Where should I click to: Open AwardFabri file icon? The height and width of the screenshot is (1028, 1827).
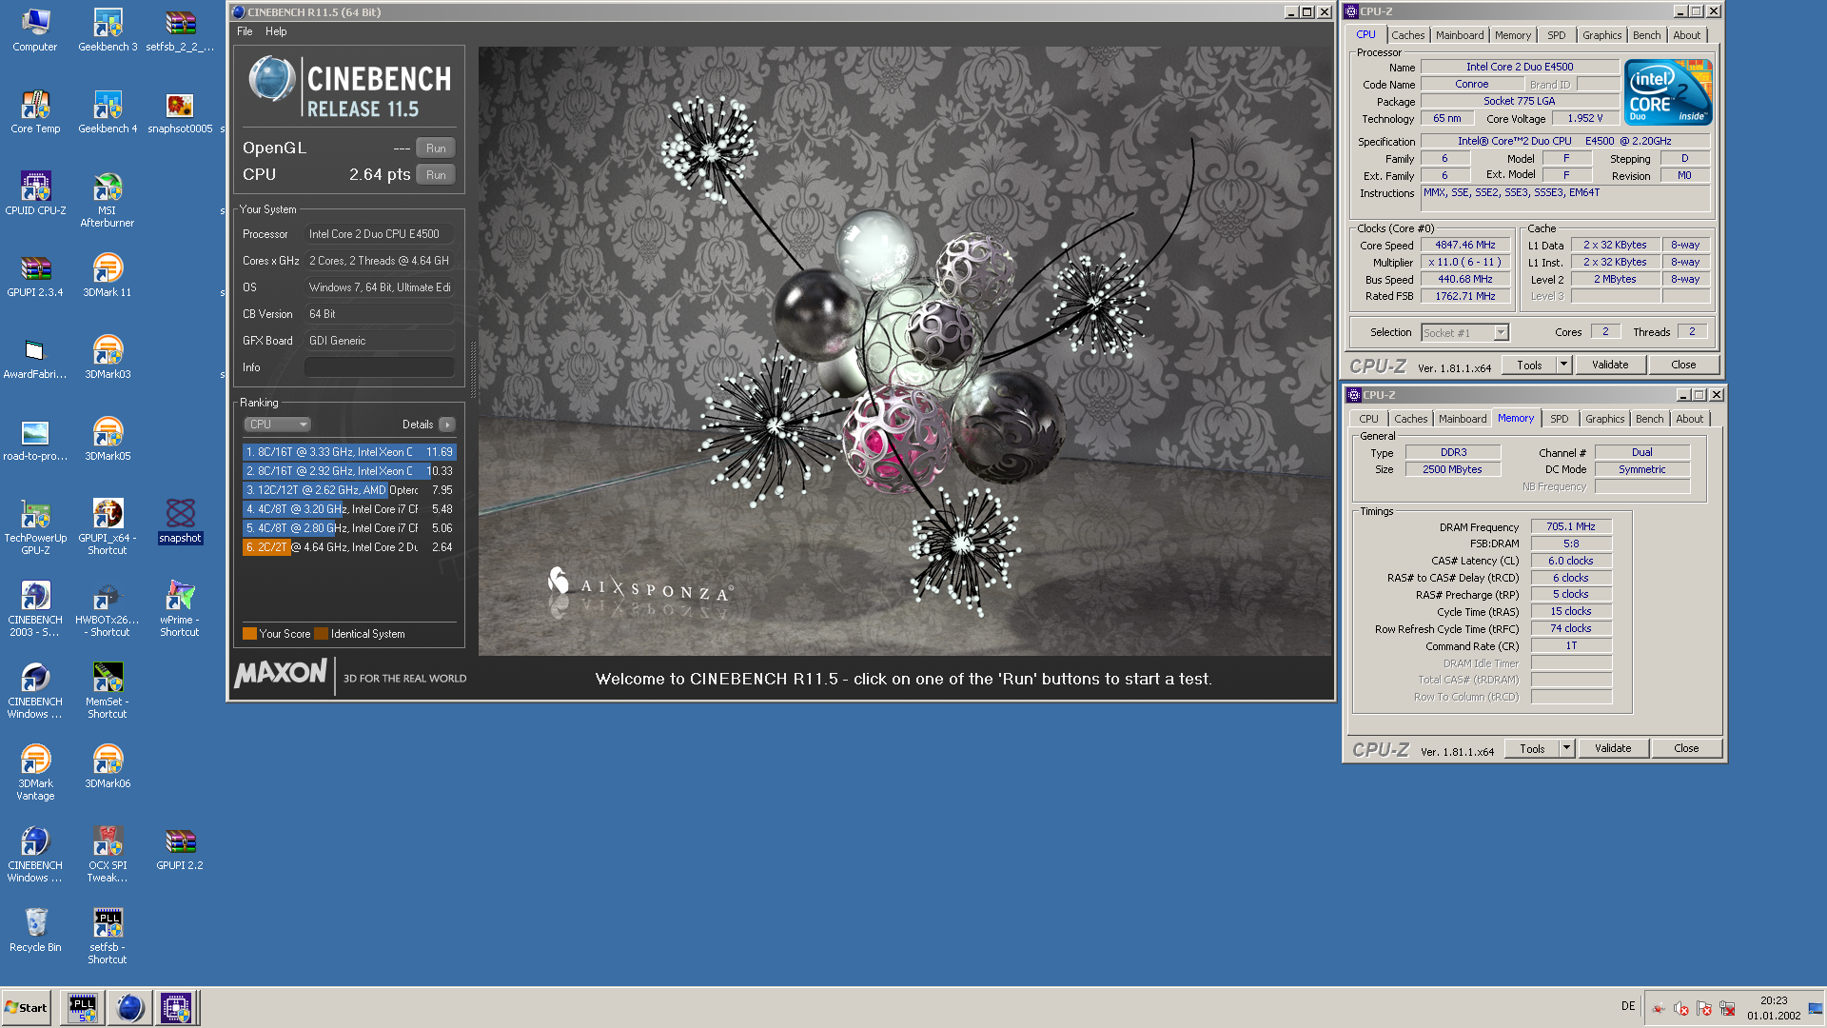coord(35,356)
